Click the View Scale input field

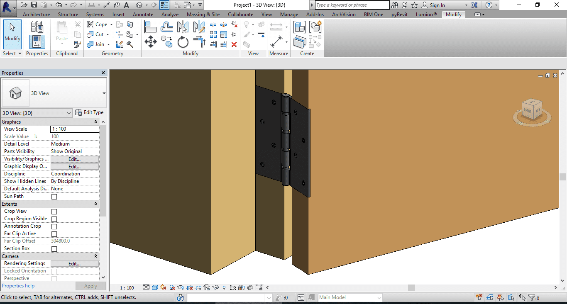(x=74, y=129)
